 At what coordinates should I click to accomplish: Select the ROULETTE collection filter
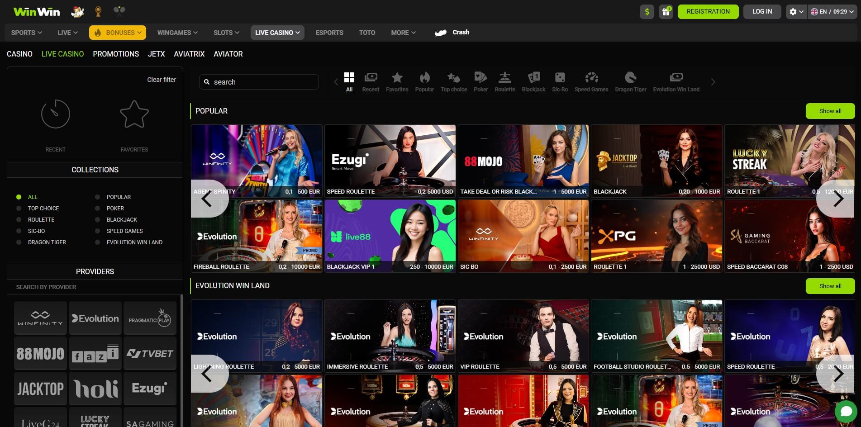(19, 219)
